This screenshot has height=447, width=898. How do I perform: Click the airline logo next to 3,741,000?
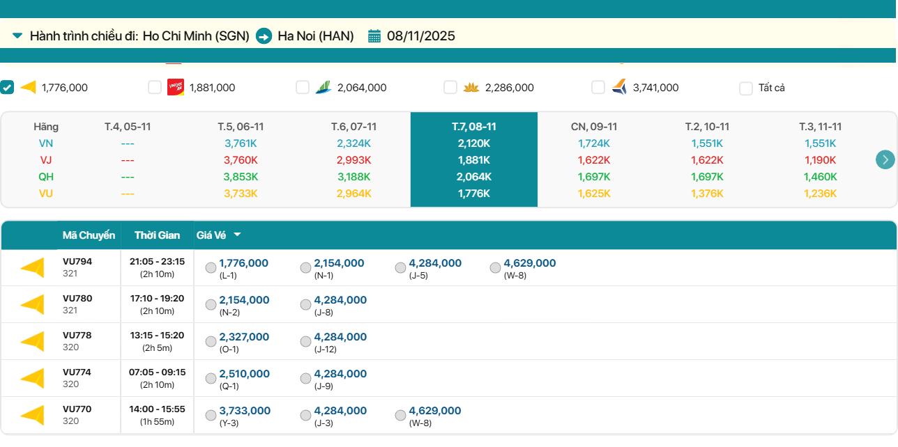point(619,87)
